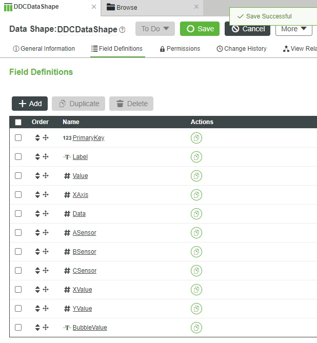This screenshot has width=317, height=343.
Task: Open the XValue field link
Action: (x=82, y=289)
